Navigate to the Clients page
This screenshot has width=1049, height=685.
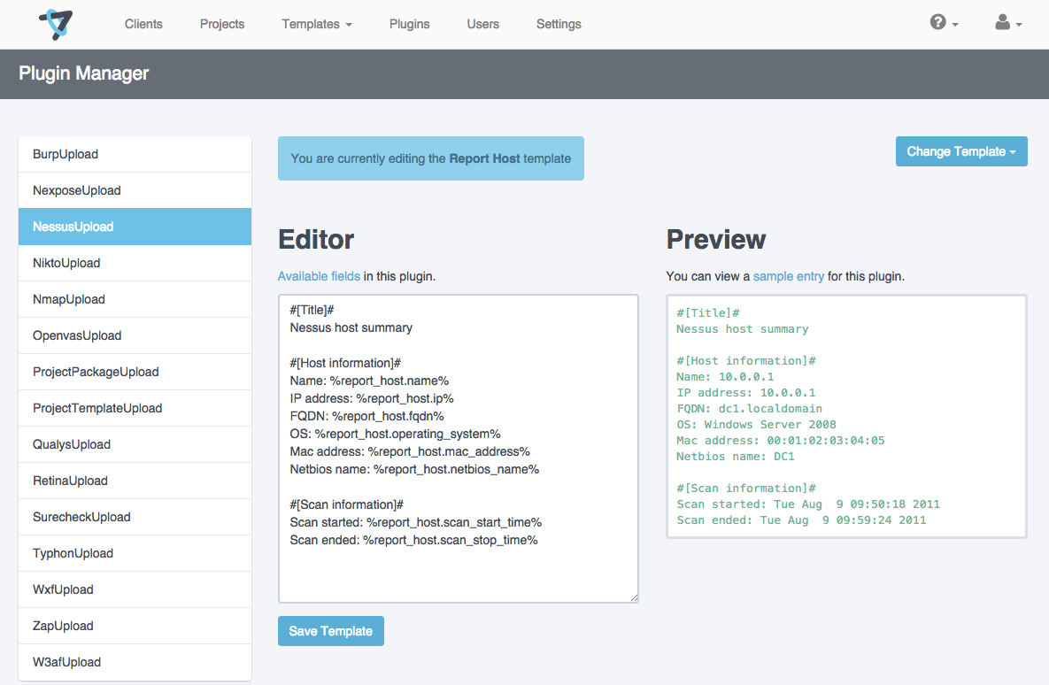point(143,24)
